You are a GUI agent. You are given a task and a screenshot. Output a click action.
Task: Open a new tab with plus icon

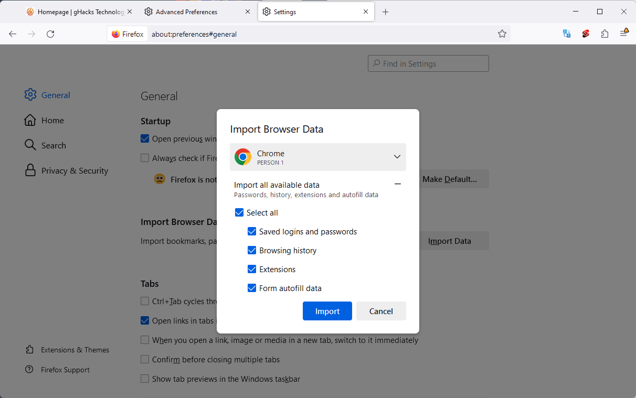(386, 12)
